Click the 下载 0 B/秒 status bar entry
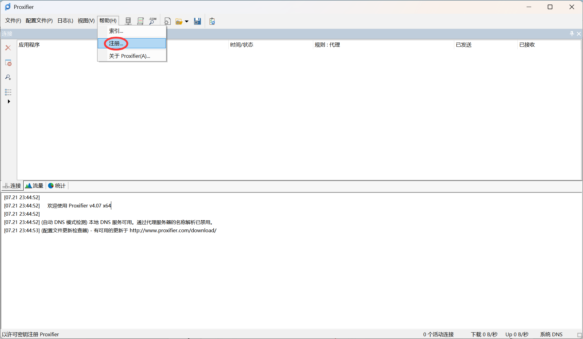This screenshot has height=339, width=583. pyautogui.click(x=484, y=334)
